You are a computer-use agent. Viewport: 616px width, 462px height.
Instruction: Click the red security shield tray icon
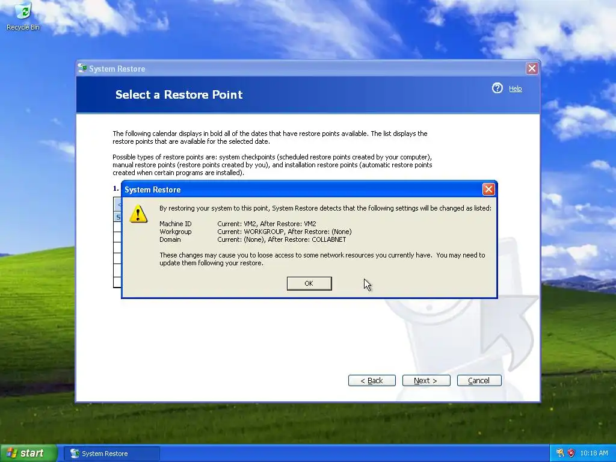(571, 453)
